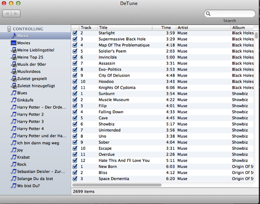Viewport: 260px width, 204px height.
Task: Select the song title Assassin
Action: coord(107,63)
